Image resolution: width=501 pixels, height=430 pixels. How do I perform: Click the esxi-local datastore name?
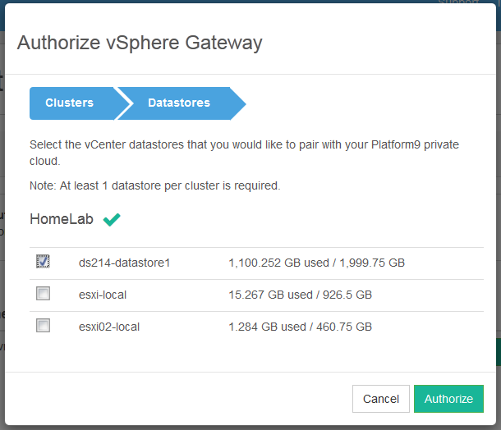click(x=103, y=295)
